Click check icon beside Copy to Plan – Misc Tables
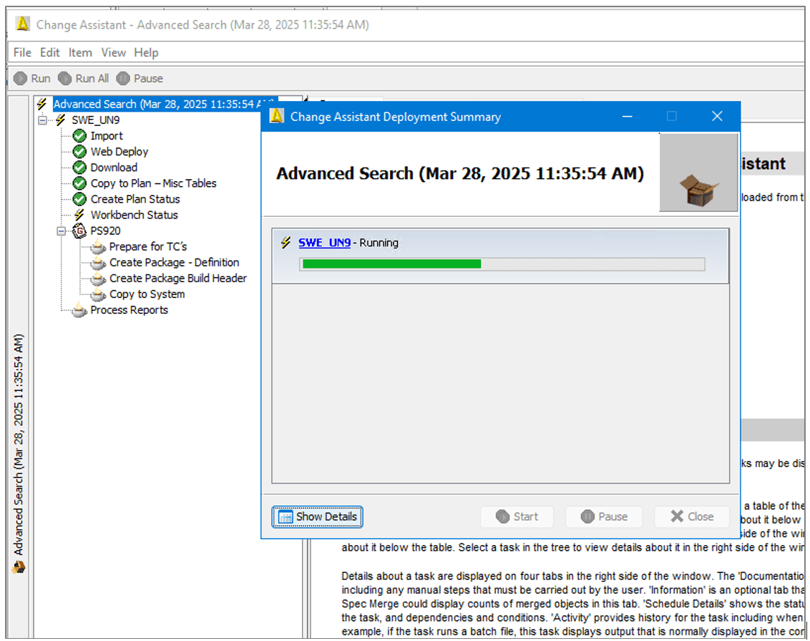The width and height of the screenshot is (810, 641). point(79,183)
